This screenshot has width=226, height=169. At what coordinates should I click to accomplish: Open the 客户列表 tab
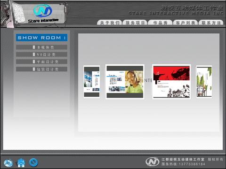tap(186, 23)
